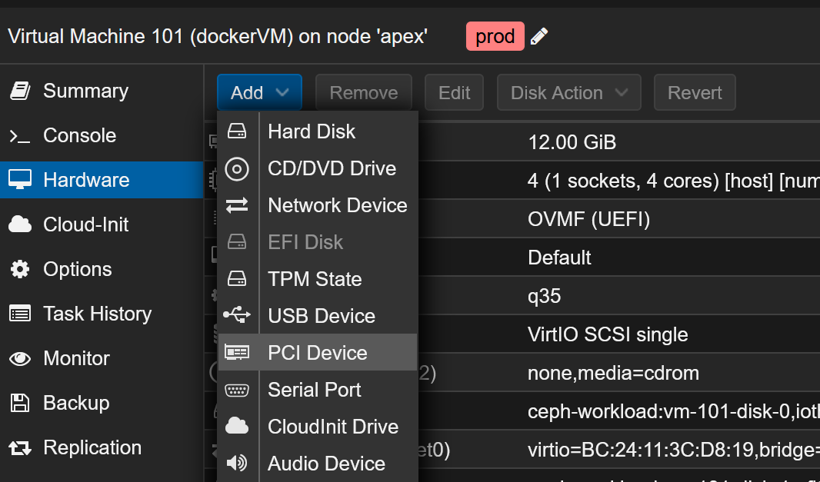
Task: Click the CD/DVD Drive disc icon
Action: pos(237,168)
